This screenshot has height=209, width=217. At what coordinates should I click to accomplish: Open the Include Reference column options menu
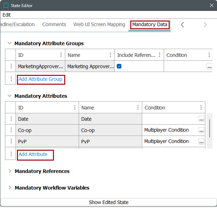tap(159, 55)
